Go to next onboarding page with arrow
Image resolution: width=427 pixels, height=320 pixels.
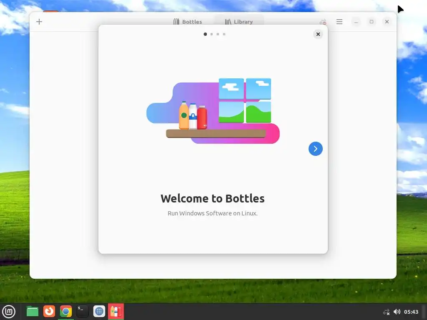pyautogui.click(x=316, y=149)
